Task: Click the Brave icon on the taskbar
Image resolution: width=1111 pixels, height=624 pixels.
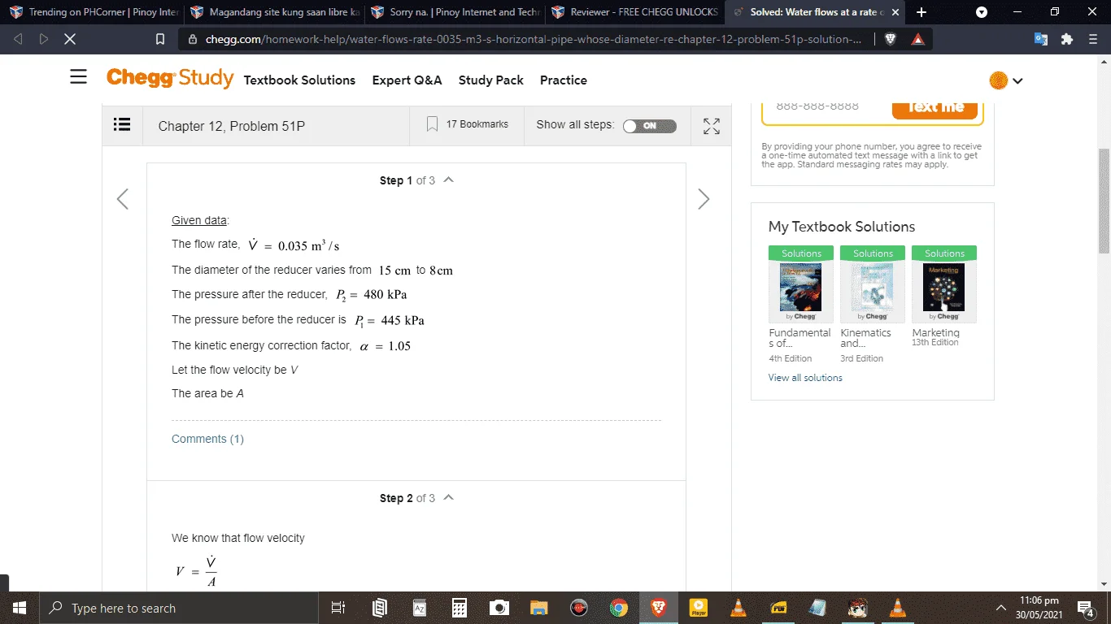Action: [x=659, y=608]
